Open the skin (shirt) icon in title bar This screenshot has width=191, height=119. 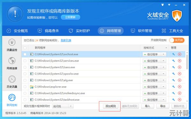coord(162,5)
